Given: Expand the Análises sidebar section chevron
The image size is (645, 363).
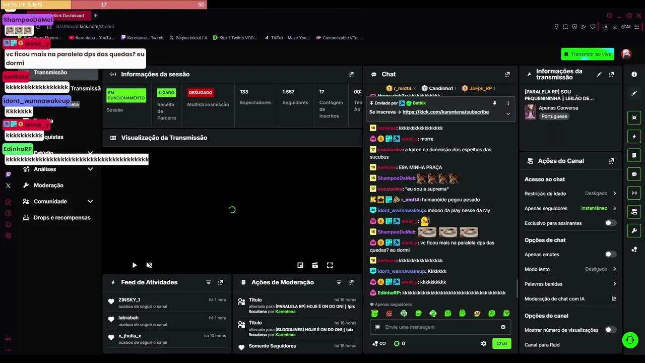Looking at the screenshot, I should (90, 169).
